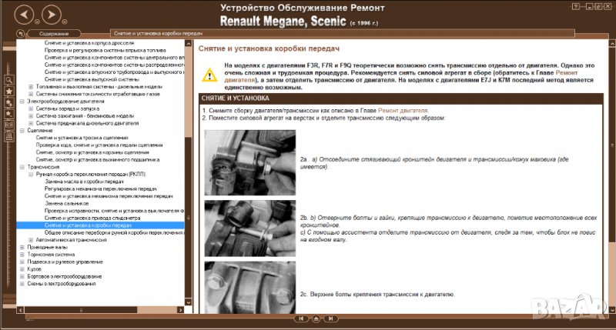This screenshot has width=616, height=330.
Task: Click the yellow warning triangle icon
Action: click(x=209, y=75)
